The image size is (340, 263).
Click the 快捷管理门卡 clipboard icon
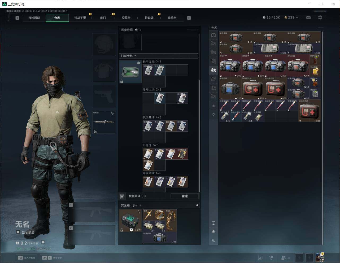(122, 196)
